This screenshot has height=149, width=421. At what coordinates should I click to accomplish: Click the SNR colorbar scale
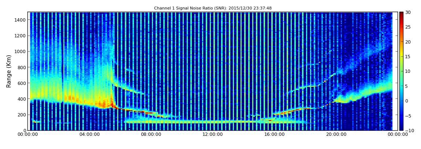click(x=401, y=71)
